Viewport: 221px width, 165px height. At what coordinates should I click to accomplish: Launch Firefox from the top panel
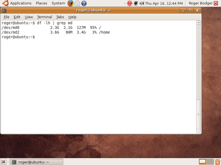click(x=70, y=3)
